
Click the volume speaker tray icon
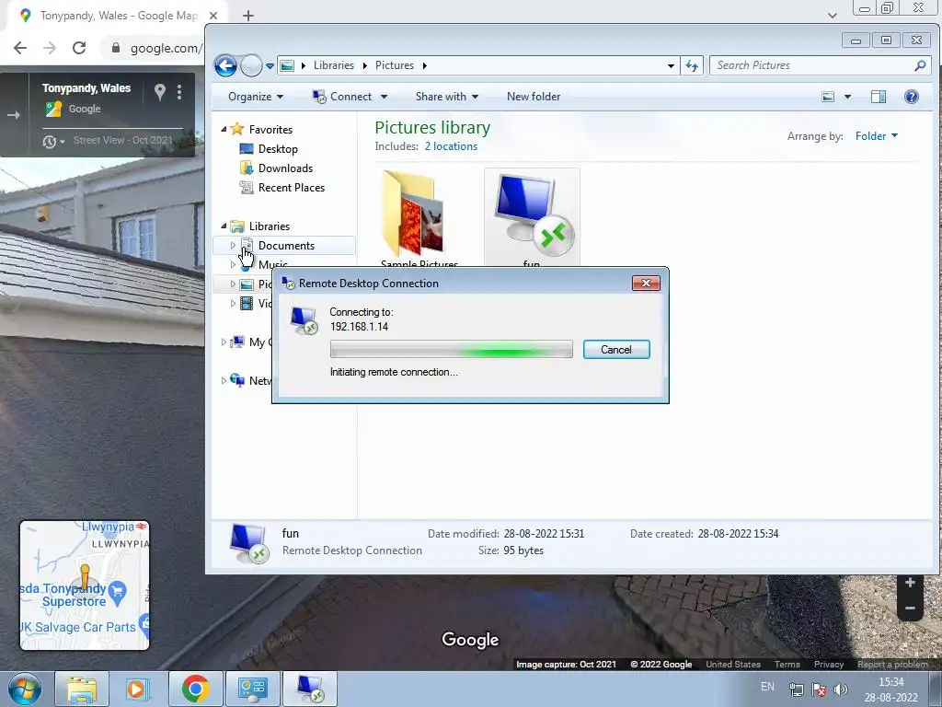[841, 690]
